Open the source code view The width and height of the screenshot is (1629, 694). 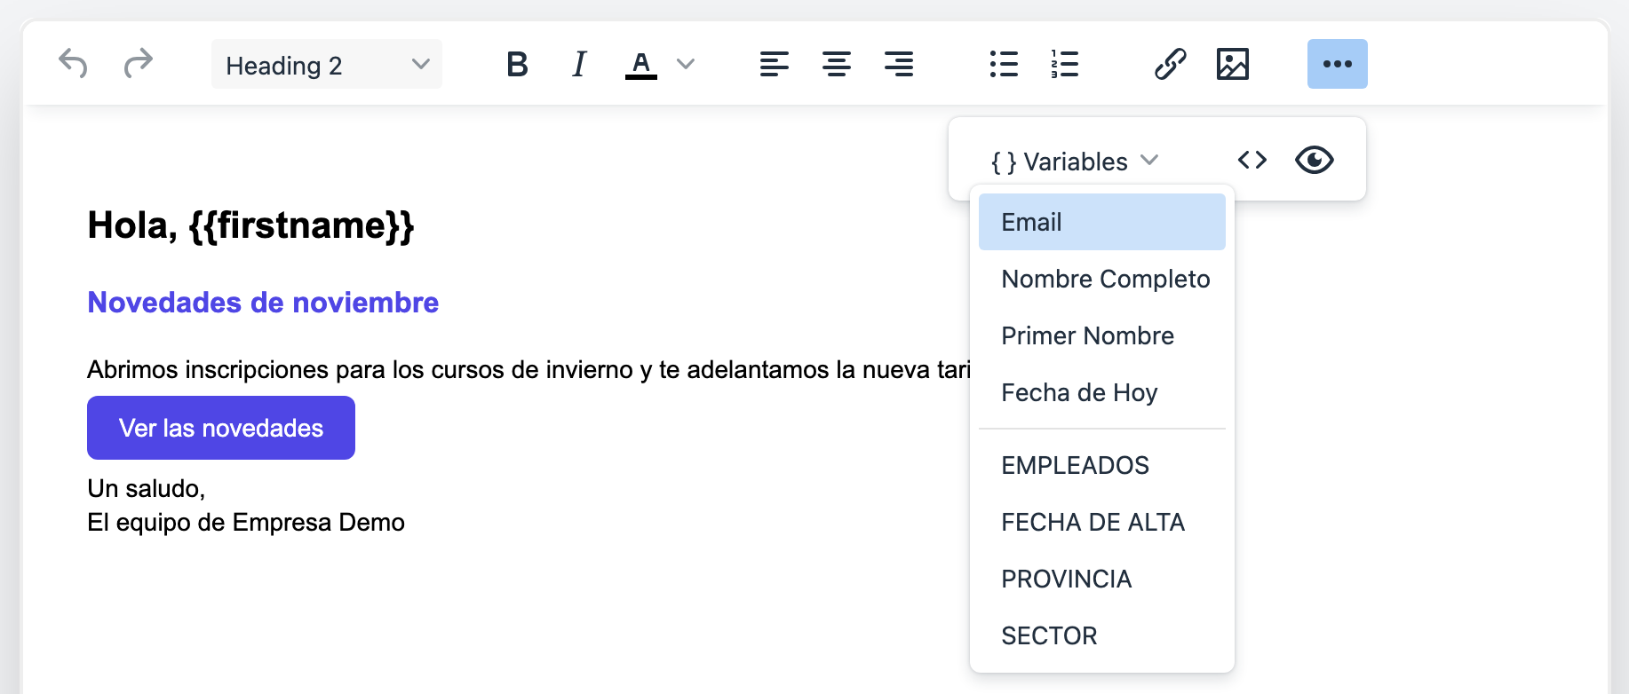1252,160
